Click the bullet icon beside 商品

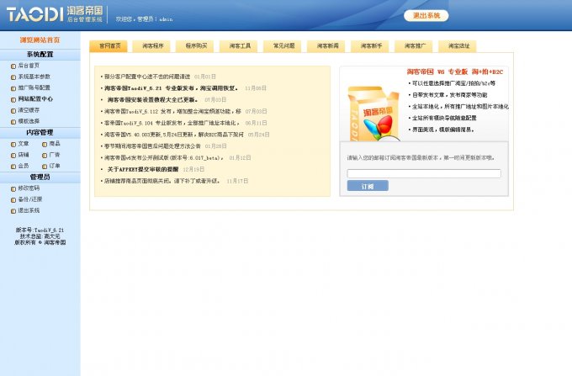point(45,144)
